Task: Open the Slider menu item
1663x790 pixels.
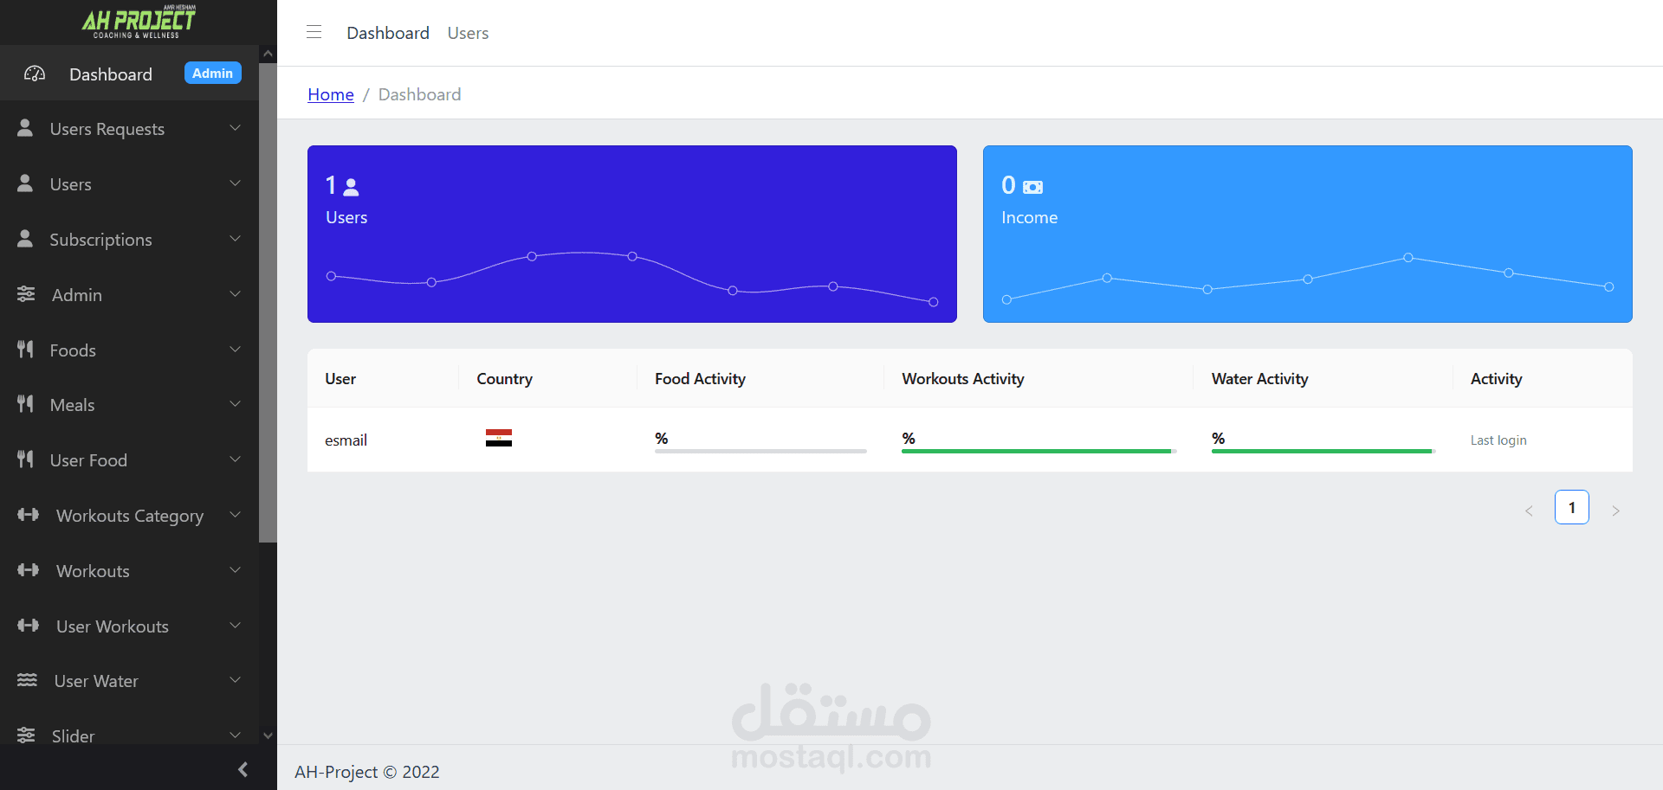Action: [73, 735]
